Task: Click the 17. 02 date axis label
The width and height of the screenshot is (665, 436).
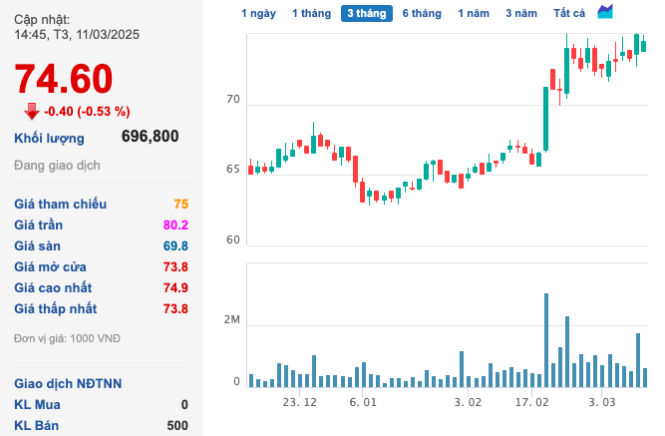Action: tap(532, 402)
